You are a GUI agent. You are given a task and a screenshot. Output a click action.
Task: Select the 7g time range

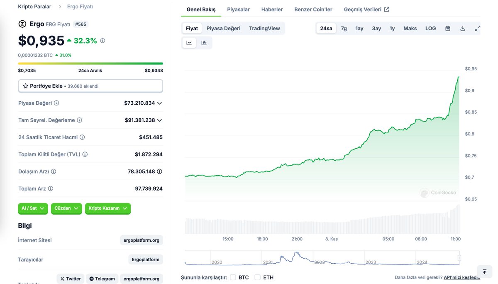pyautogui.click(x=344, y=28)
